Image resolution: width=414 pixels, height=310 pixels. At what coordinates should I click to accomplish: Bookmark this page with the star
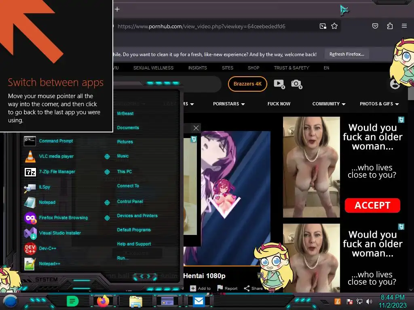click(334, 26)
